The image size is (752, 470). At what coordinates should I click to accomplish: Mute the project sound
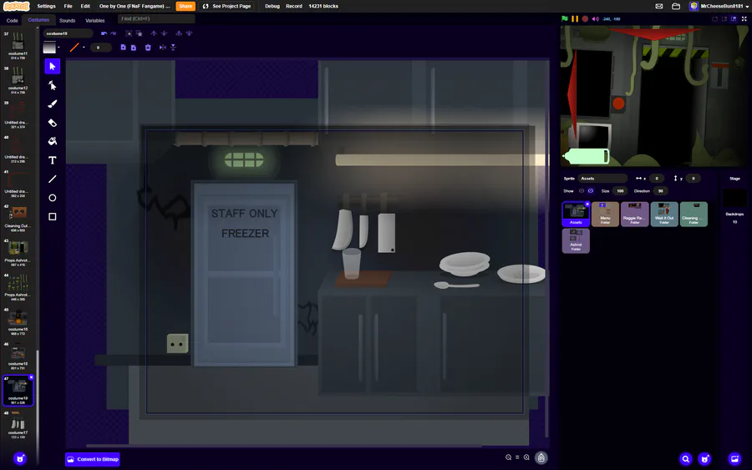595,18
